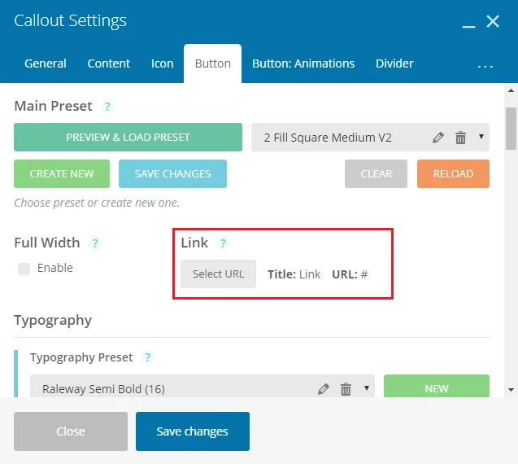Minimize the Callout Settings panel
The image size is (518, 464).
(x=468, y=26)
